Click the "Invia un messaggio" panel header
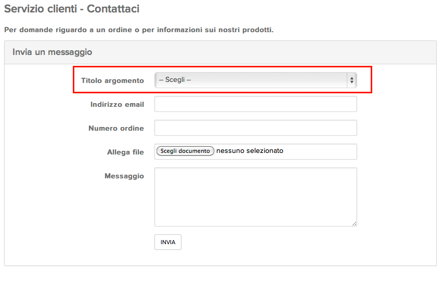This screenshot has height=281, width=444. 52,52
